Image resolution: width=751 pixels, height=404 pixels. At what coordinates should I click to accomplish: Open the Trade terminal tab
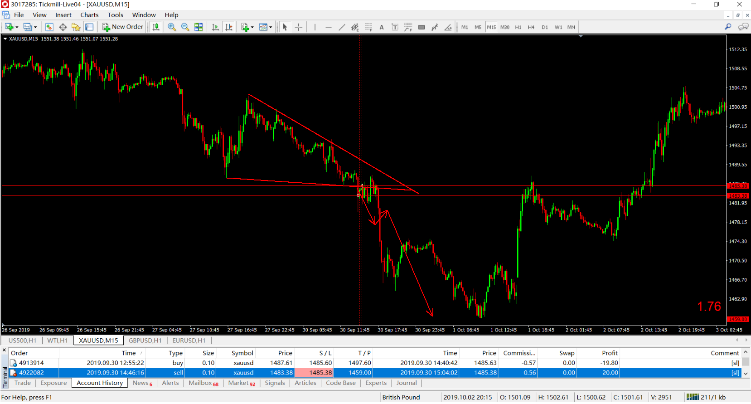[x=23, y=383]
